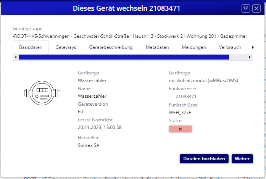Click the left arrow of horizontal scrollbar

[16, 57]
